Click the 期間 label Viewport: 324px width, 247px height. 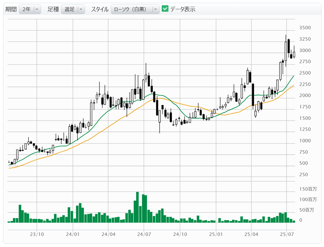click(x=11, y=9)
